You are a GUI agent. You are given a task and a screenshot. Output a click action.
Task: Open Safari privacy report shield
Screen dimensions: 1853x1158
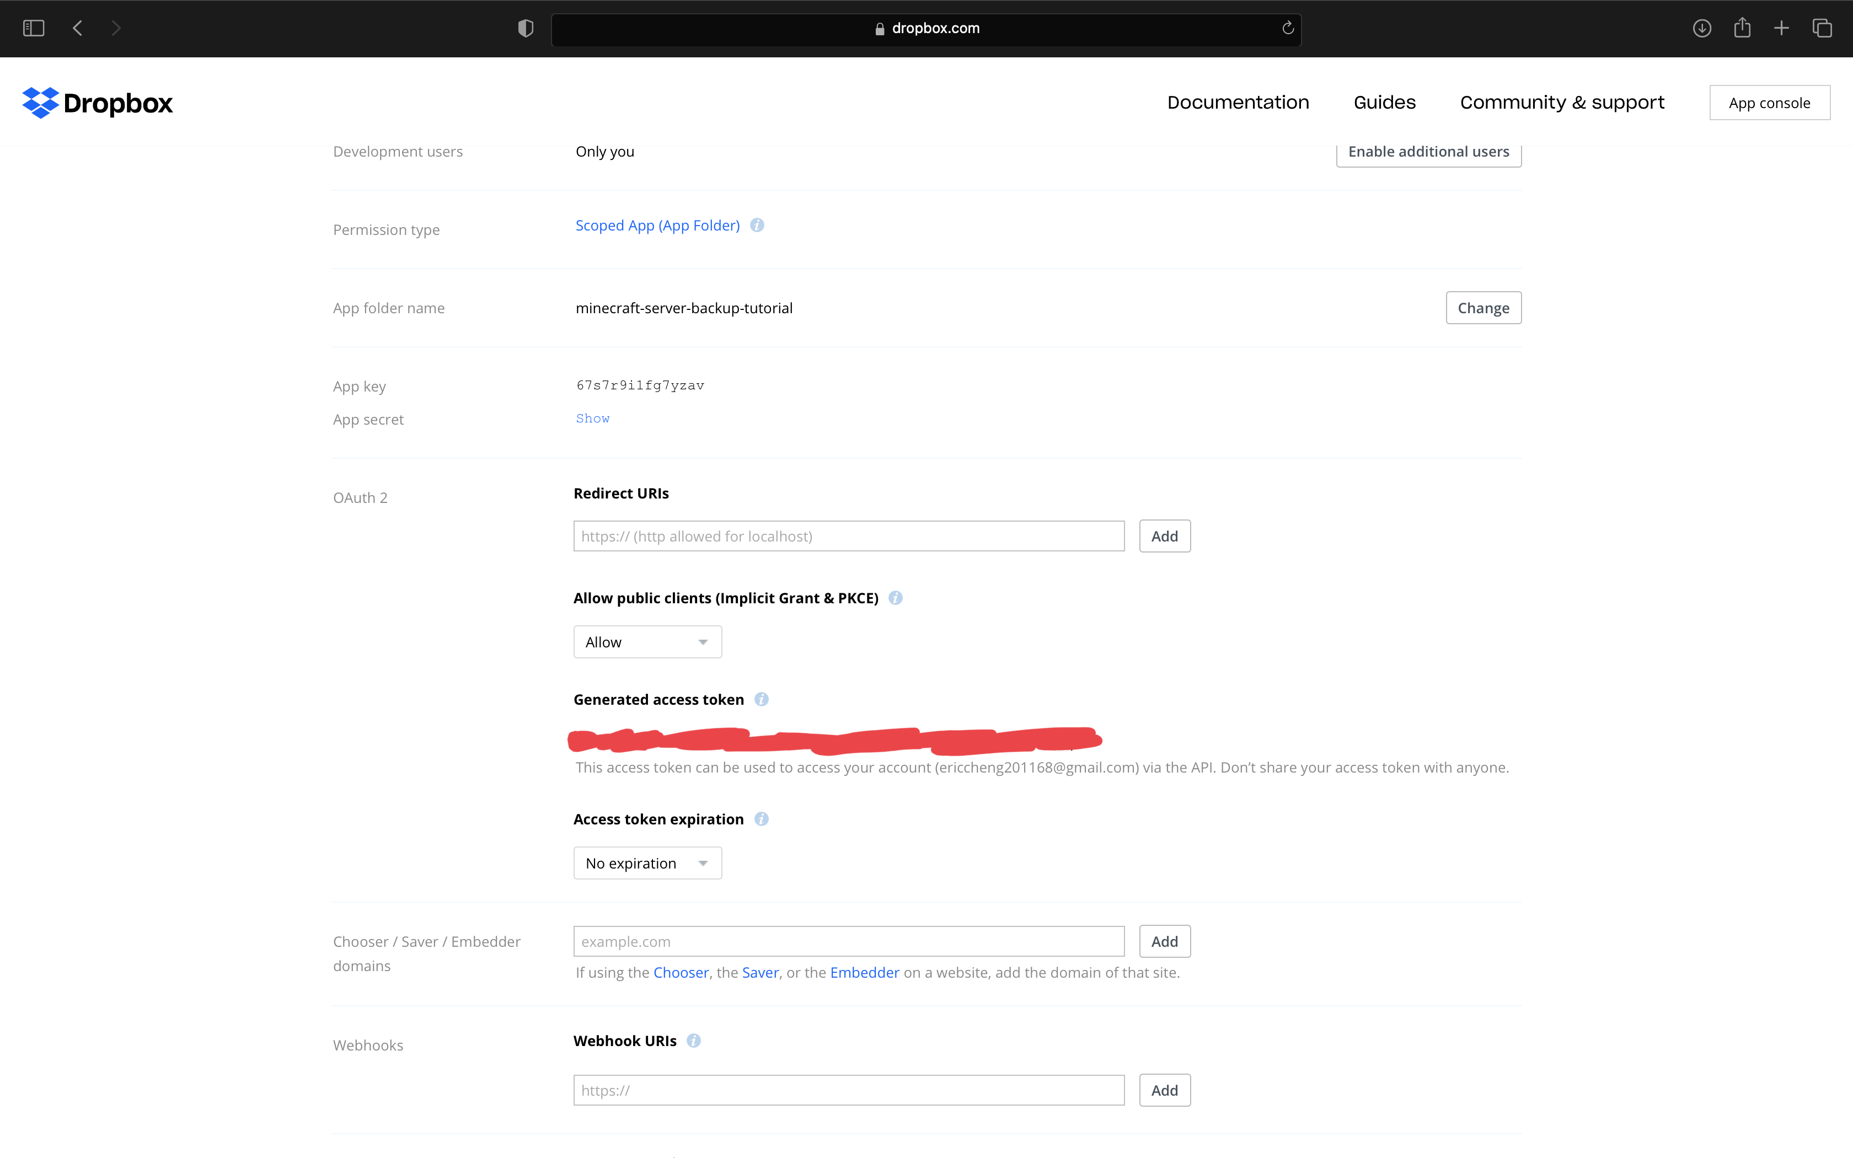pos(525,28)
